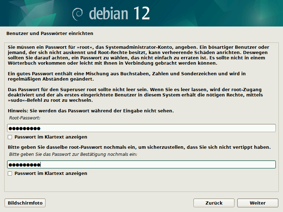Focus the Root-Passwort input field
Viewport: 283px width, 212px height.
click(x=141, y=128)
